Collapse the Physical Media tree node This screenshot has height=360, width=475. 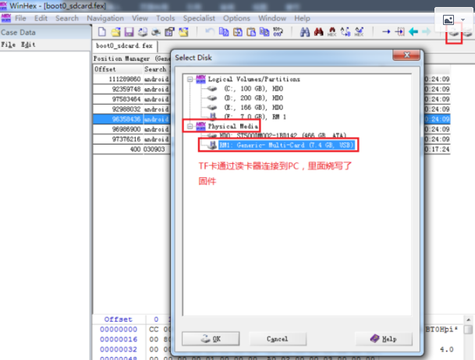tap(190, 127)
